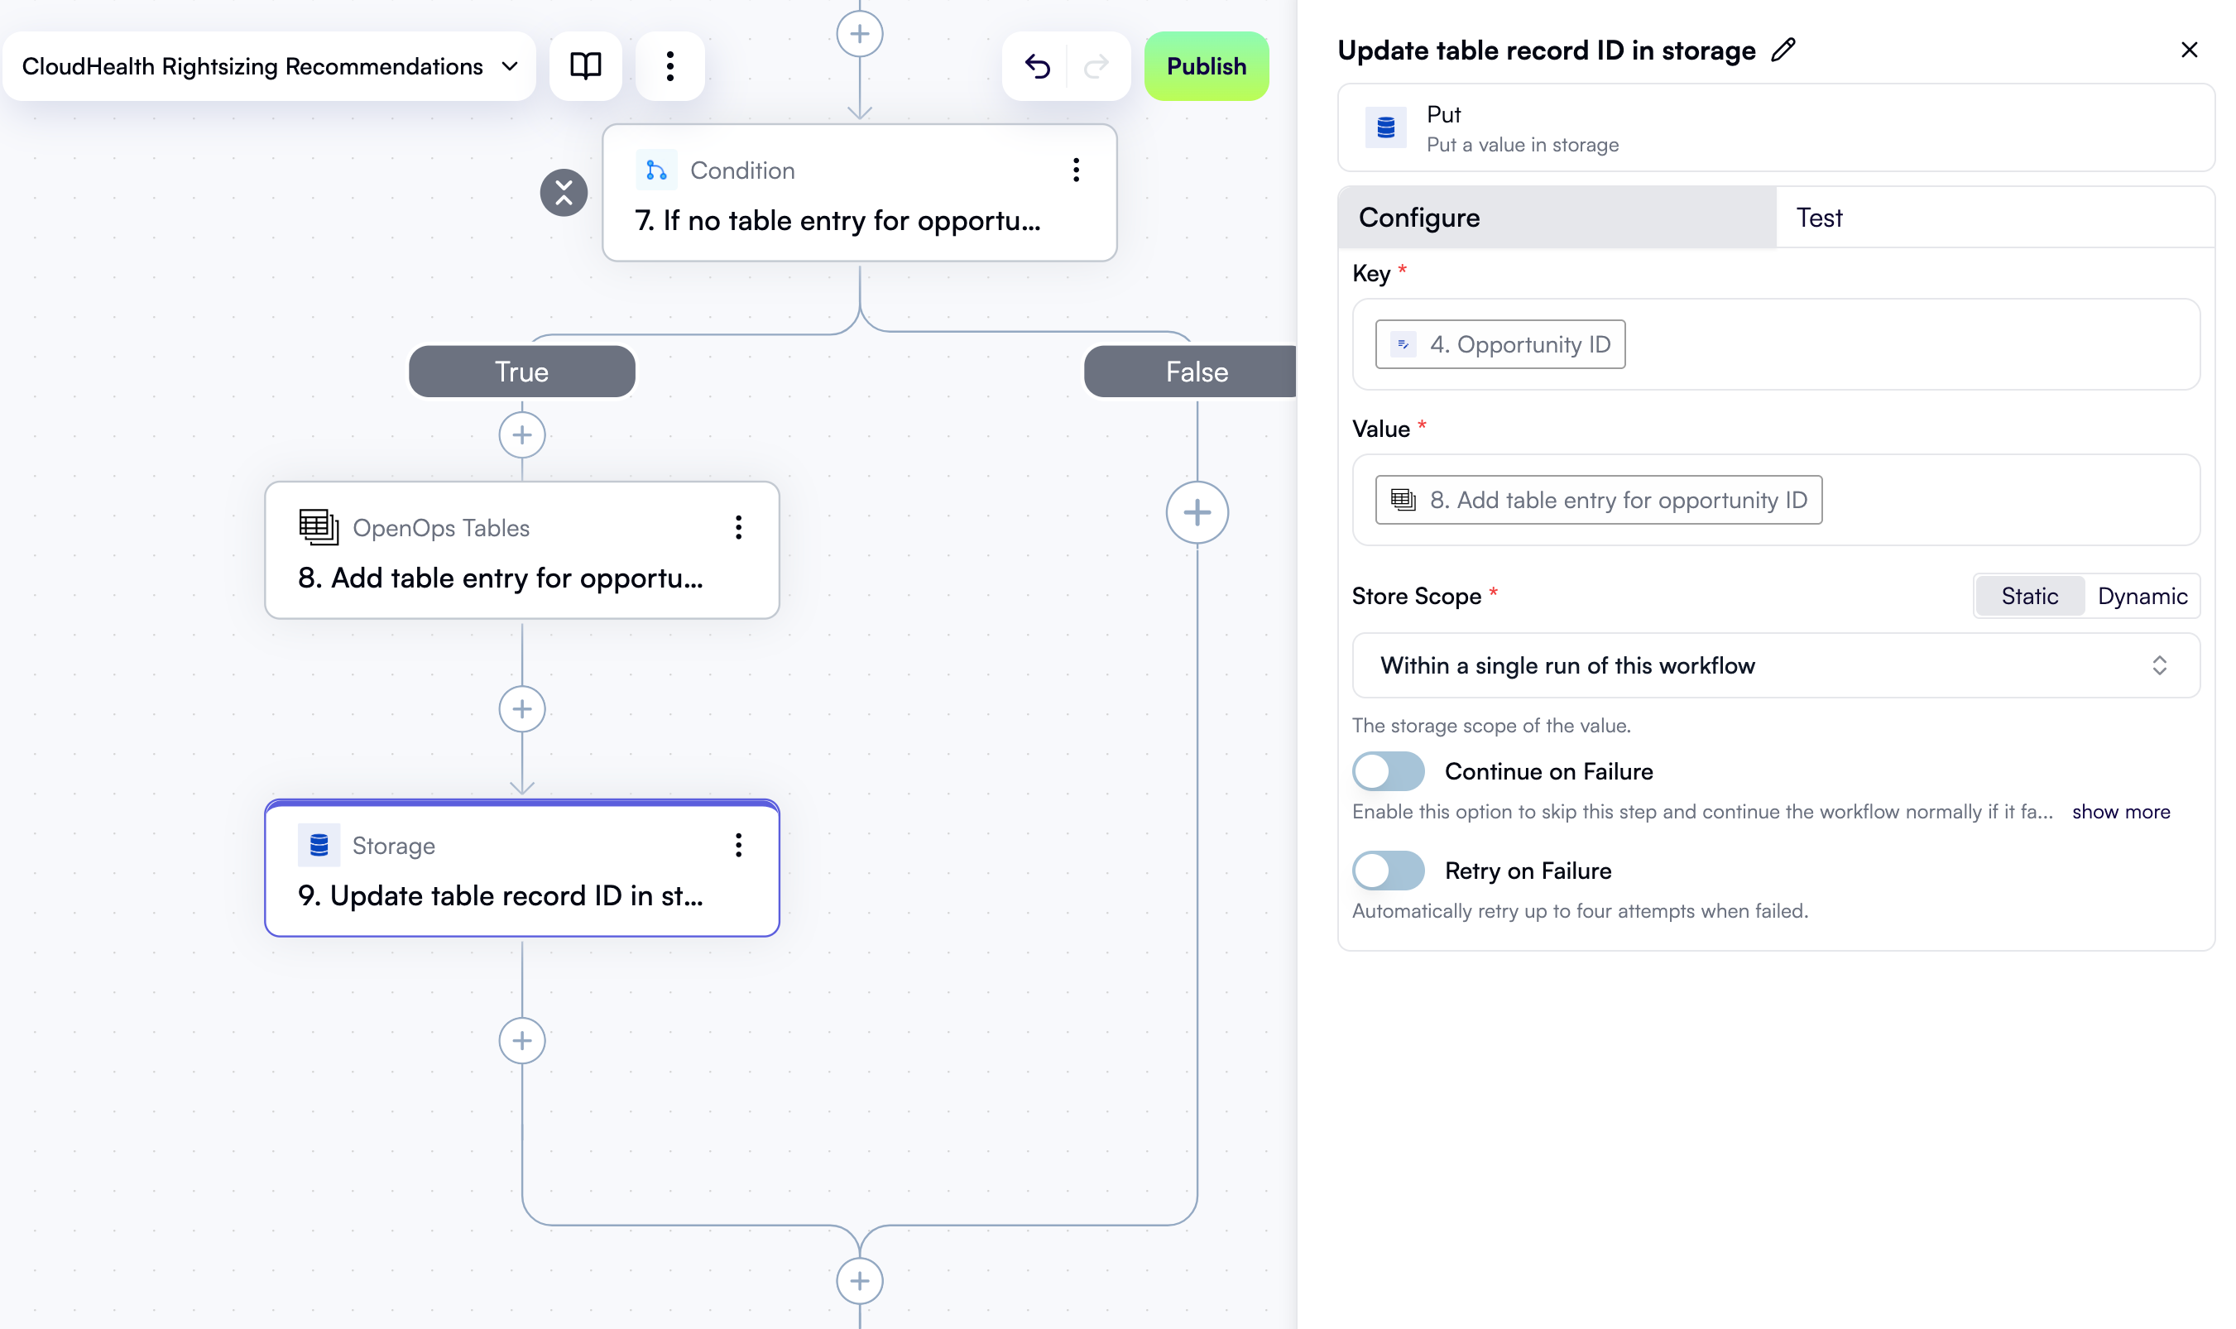Open options menu on the Condition step
This screenshot has width=2236, height=1329.
tap(1076, 170)
